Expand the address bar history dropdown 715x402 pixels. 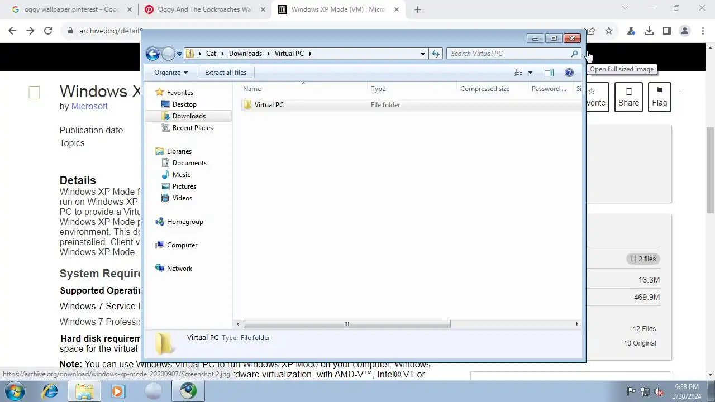[x=423, y=54]
